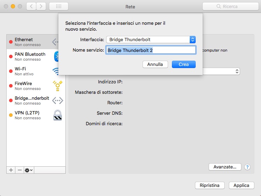Click the Ripristina button
The width and height of the screenshot is (261, 196).
210,185
